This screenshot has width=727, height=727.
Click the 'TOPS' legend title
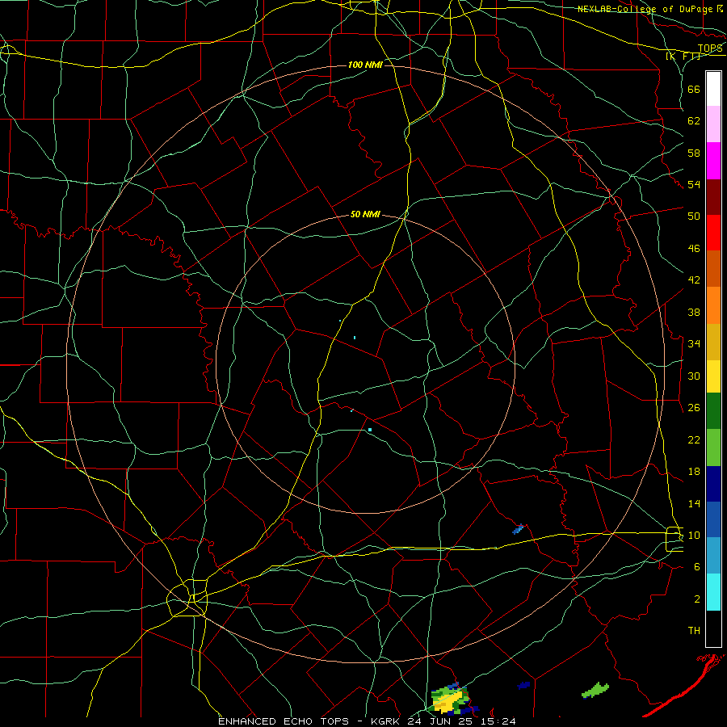(710, 48)
